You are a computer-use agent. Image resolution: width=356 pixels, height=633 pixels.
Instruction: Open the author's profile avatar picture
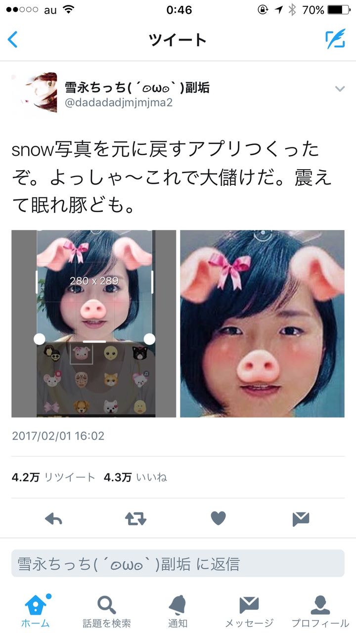tap(34, 93)
